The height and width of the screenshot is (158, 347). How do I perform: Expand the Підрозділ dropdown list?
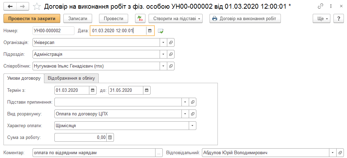pyautogui.click(x=163, y=54)
